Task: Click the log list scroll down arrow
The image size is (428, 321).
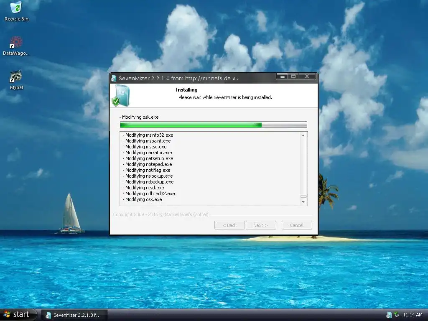Action: (x=303, y=202)
